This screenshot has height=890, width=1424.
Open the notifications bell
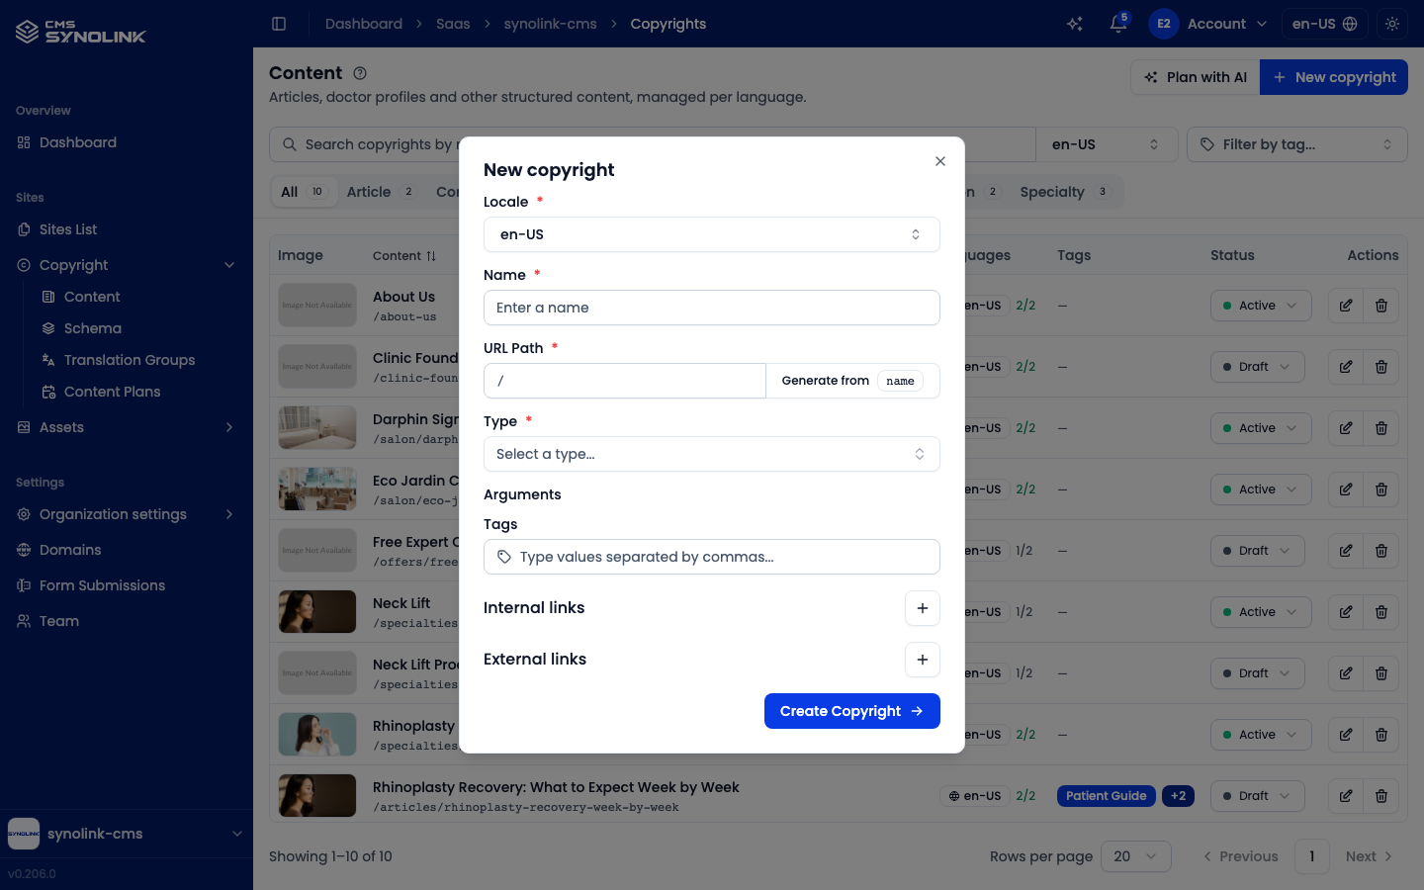click(x=1118, y=24)
